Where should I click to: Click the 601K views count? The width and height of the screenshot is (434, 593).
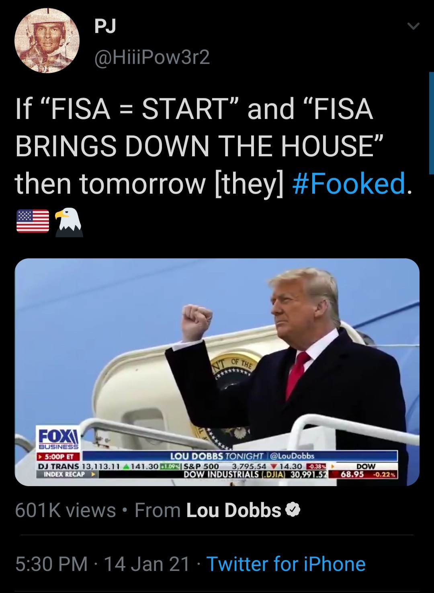click(66, 510)
